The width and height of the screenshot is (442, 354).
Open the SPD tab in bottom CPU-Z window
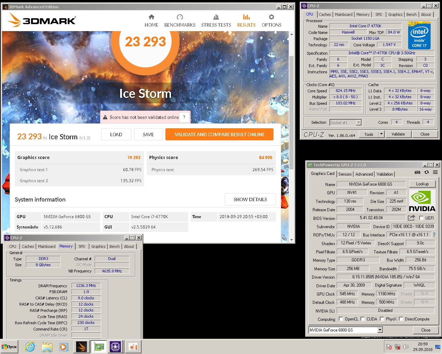point(82,246)
